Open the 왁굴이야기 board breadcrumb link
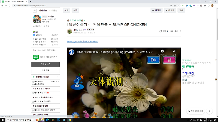This screenshot has width=218, height=122. (76, 20)
